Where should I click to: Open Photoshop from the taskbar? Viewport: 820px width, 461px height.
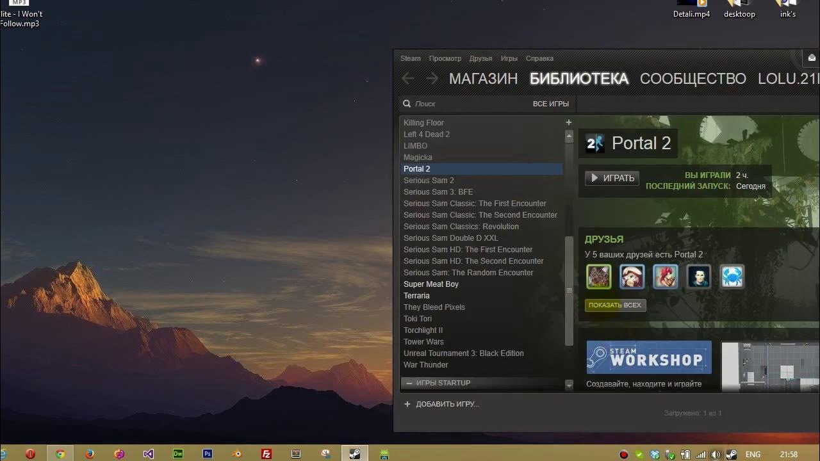[x=208, y=454]
